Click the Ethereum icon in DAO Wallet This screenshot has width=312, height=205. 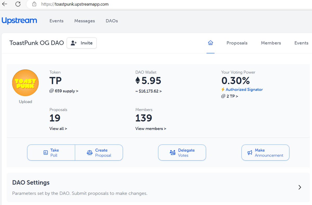pos(138,81)
